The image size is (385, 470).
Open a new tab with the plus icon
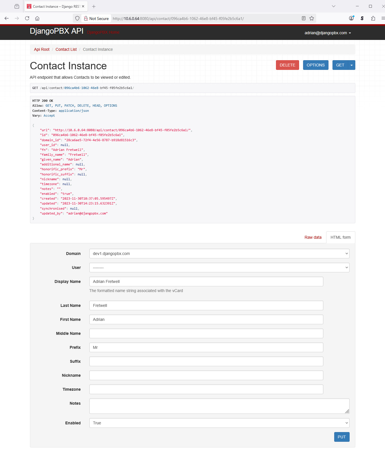point(94,6)
